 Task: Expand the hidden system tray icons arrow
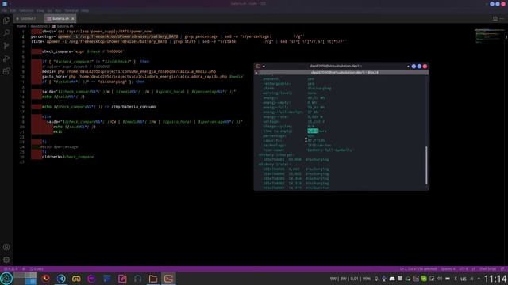pyautogui.click(x=479, y=279)
